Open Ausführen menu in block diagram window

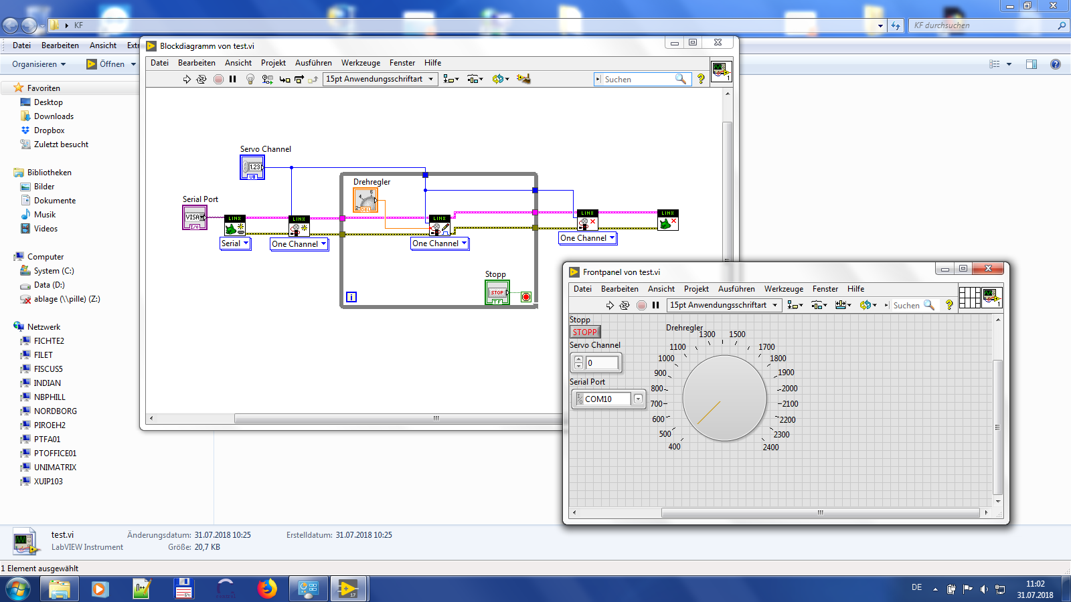coord(313,63)
